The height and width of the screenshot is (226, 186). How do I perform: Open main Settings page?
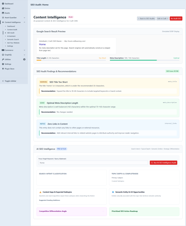pyautogui.click(x=8, y=64)
